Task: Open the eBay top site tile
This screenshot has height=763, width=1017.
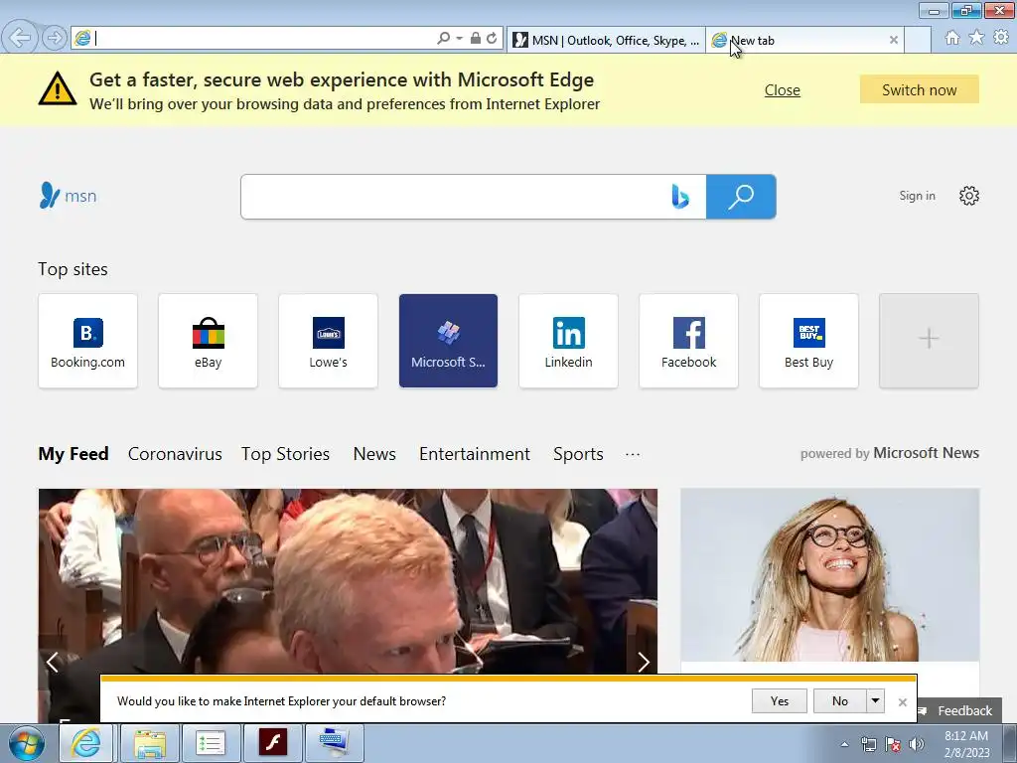Action: pos(209,341)
